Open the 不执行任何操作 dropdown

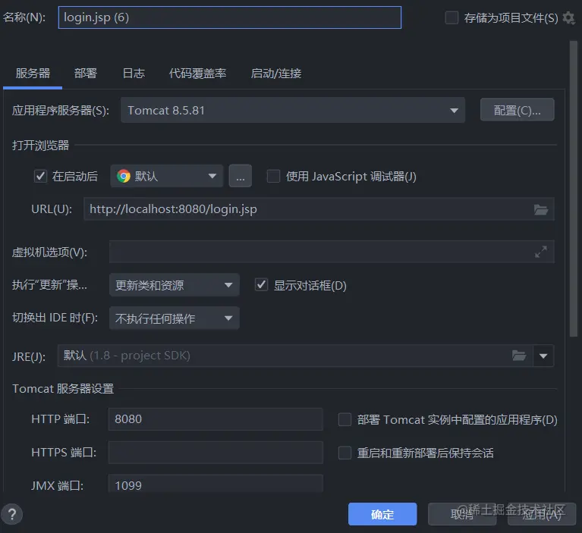[x=174, y=318]
